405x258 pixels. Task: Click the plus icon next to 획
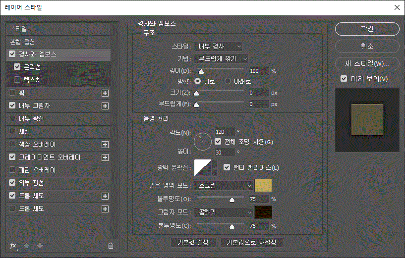pos(105,93)
